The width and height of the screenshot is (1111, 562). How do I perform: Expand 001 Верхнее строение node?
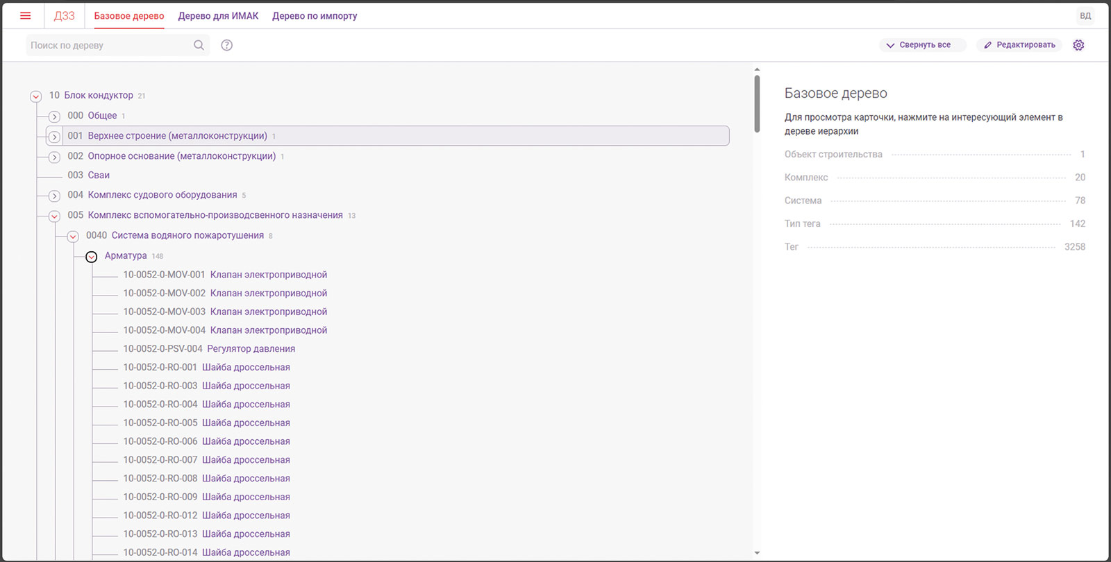point(54,137)
